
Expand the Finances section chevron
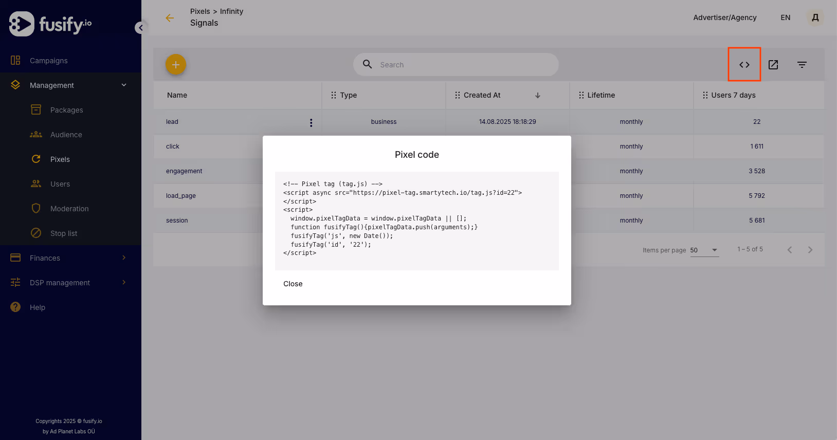pos(124,258)
